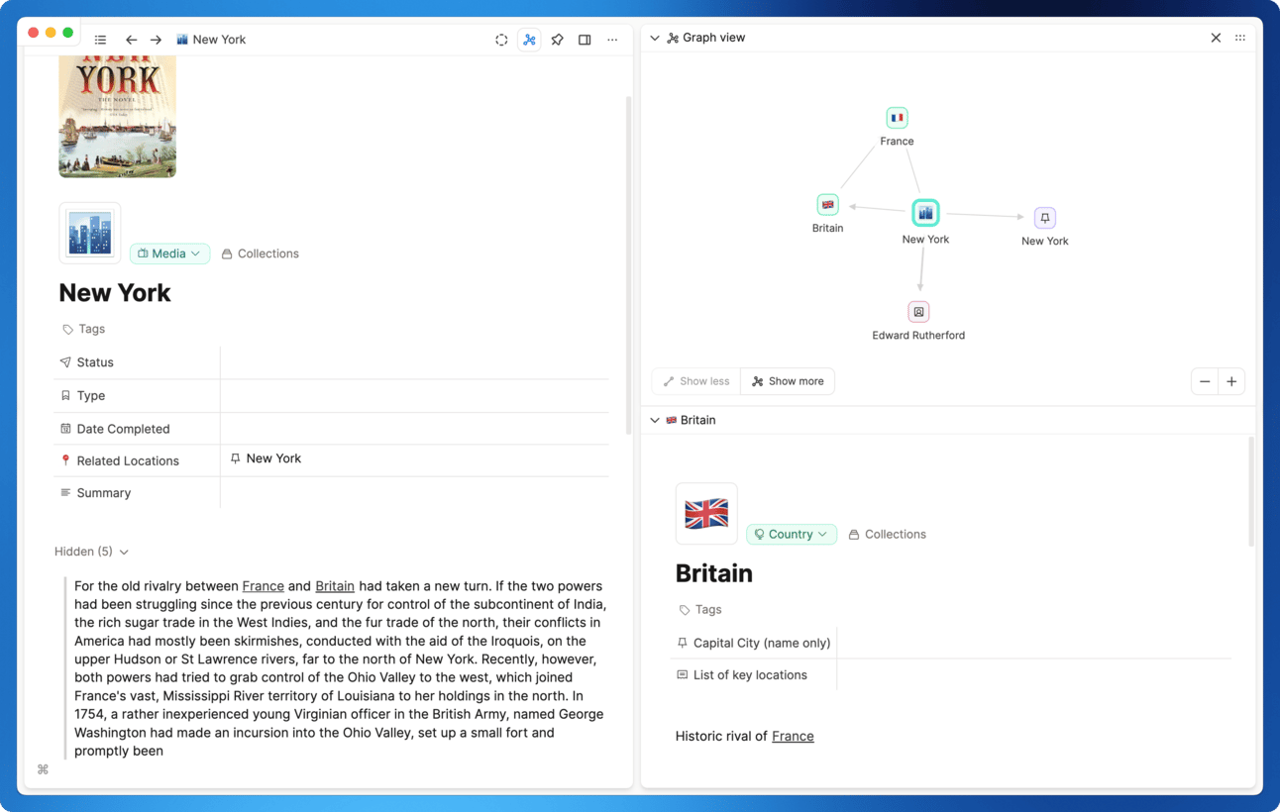Viewport: 1280px width, 812px height.
Task: Select the France node in graph
Action: (897, 118)
